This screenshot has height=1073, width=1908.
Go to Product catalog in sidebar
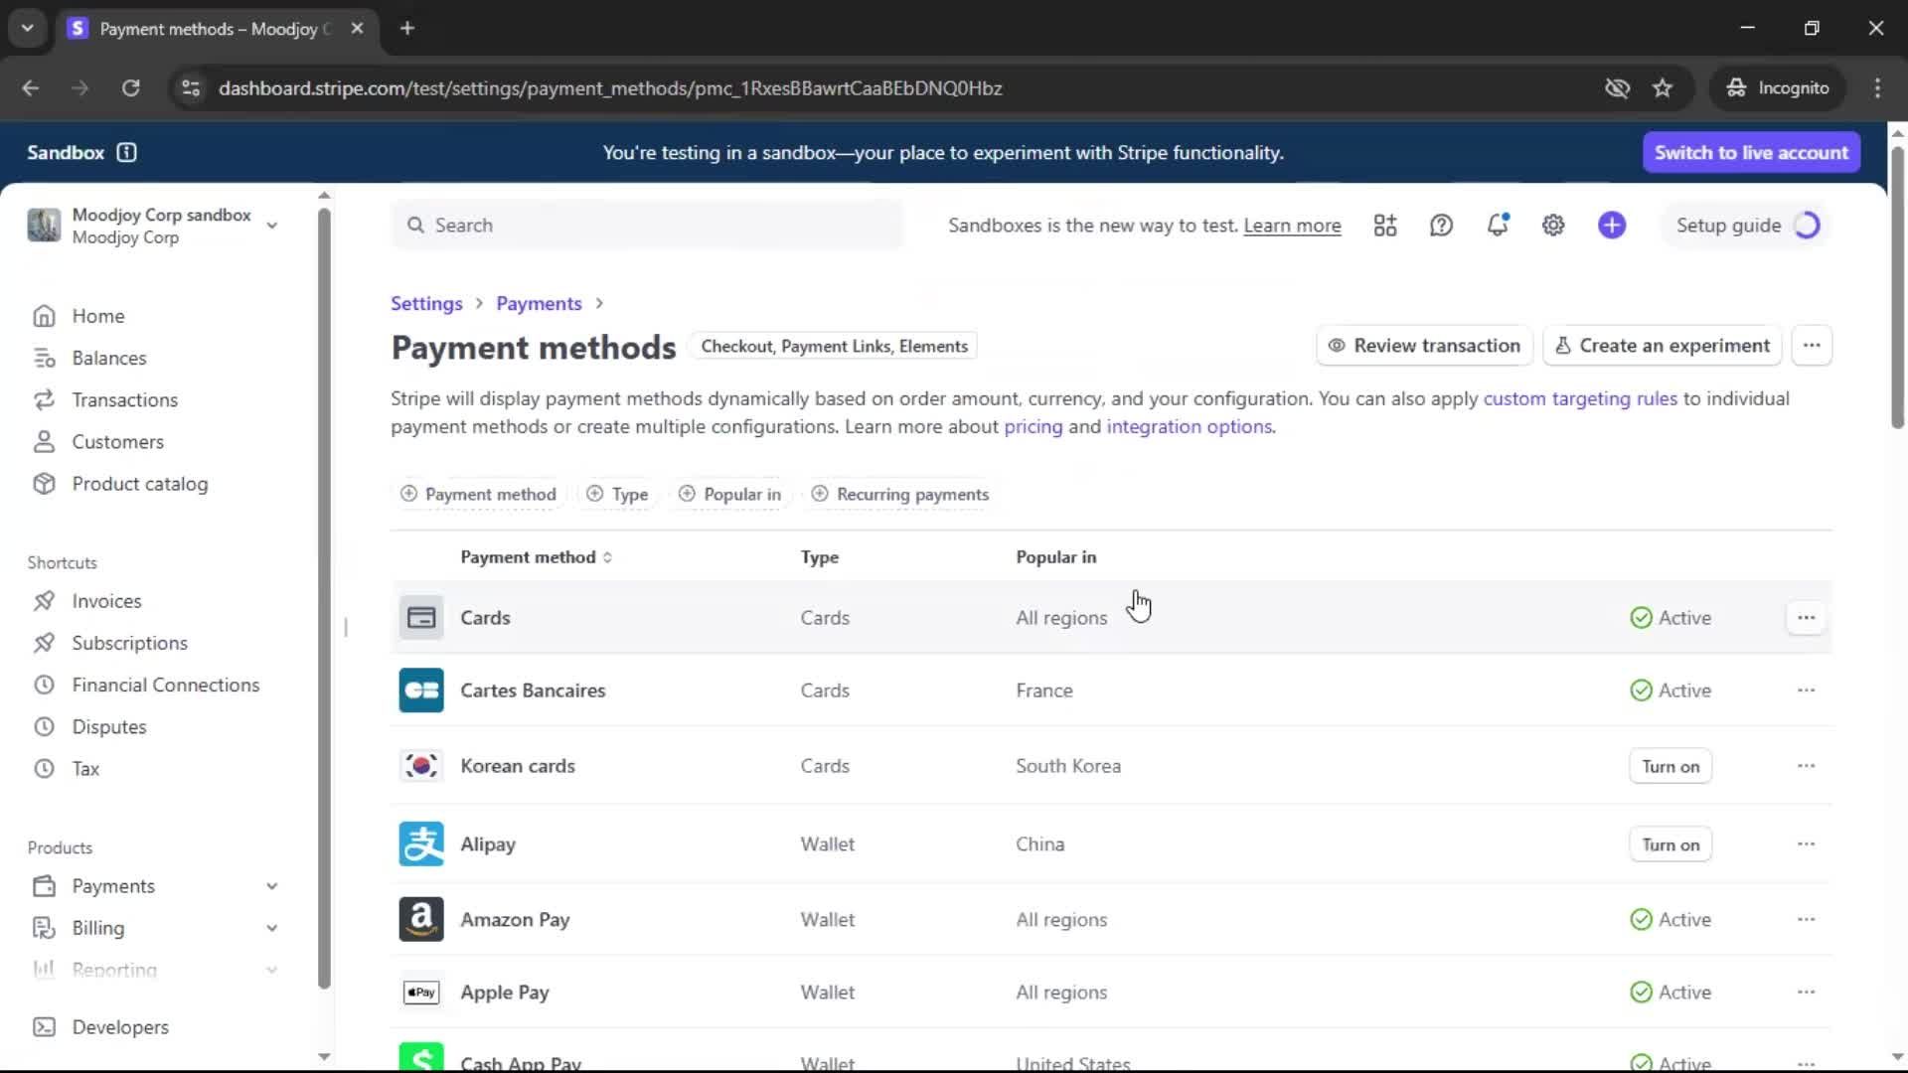(x=139, y=484)
